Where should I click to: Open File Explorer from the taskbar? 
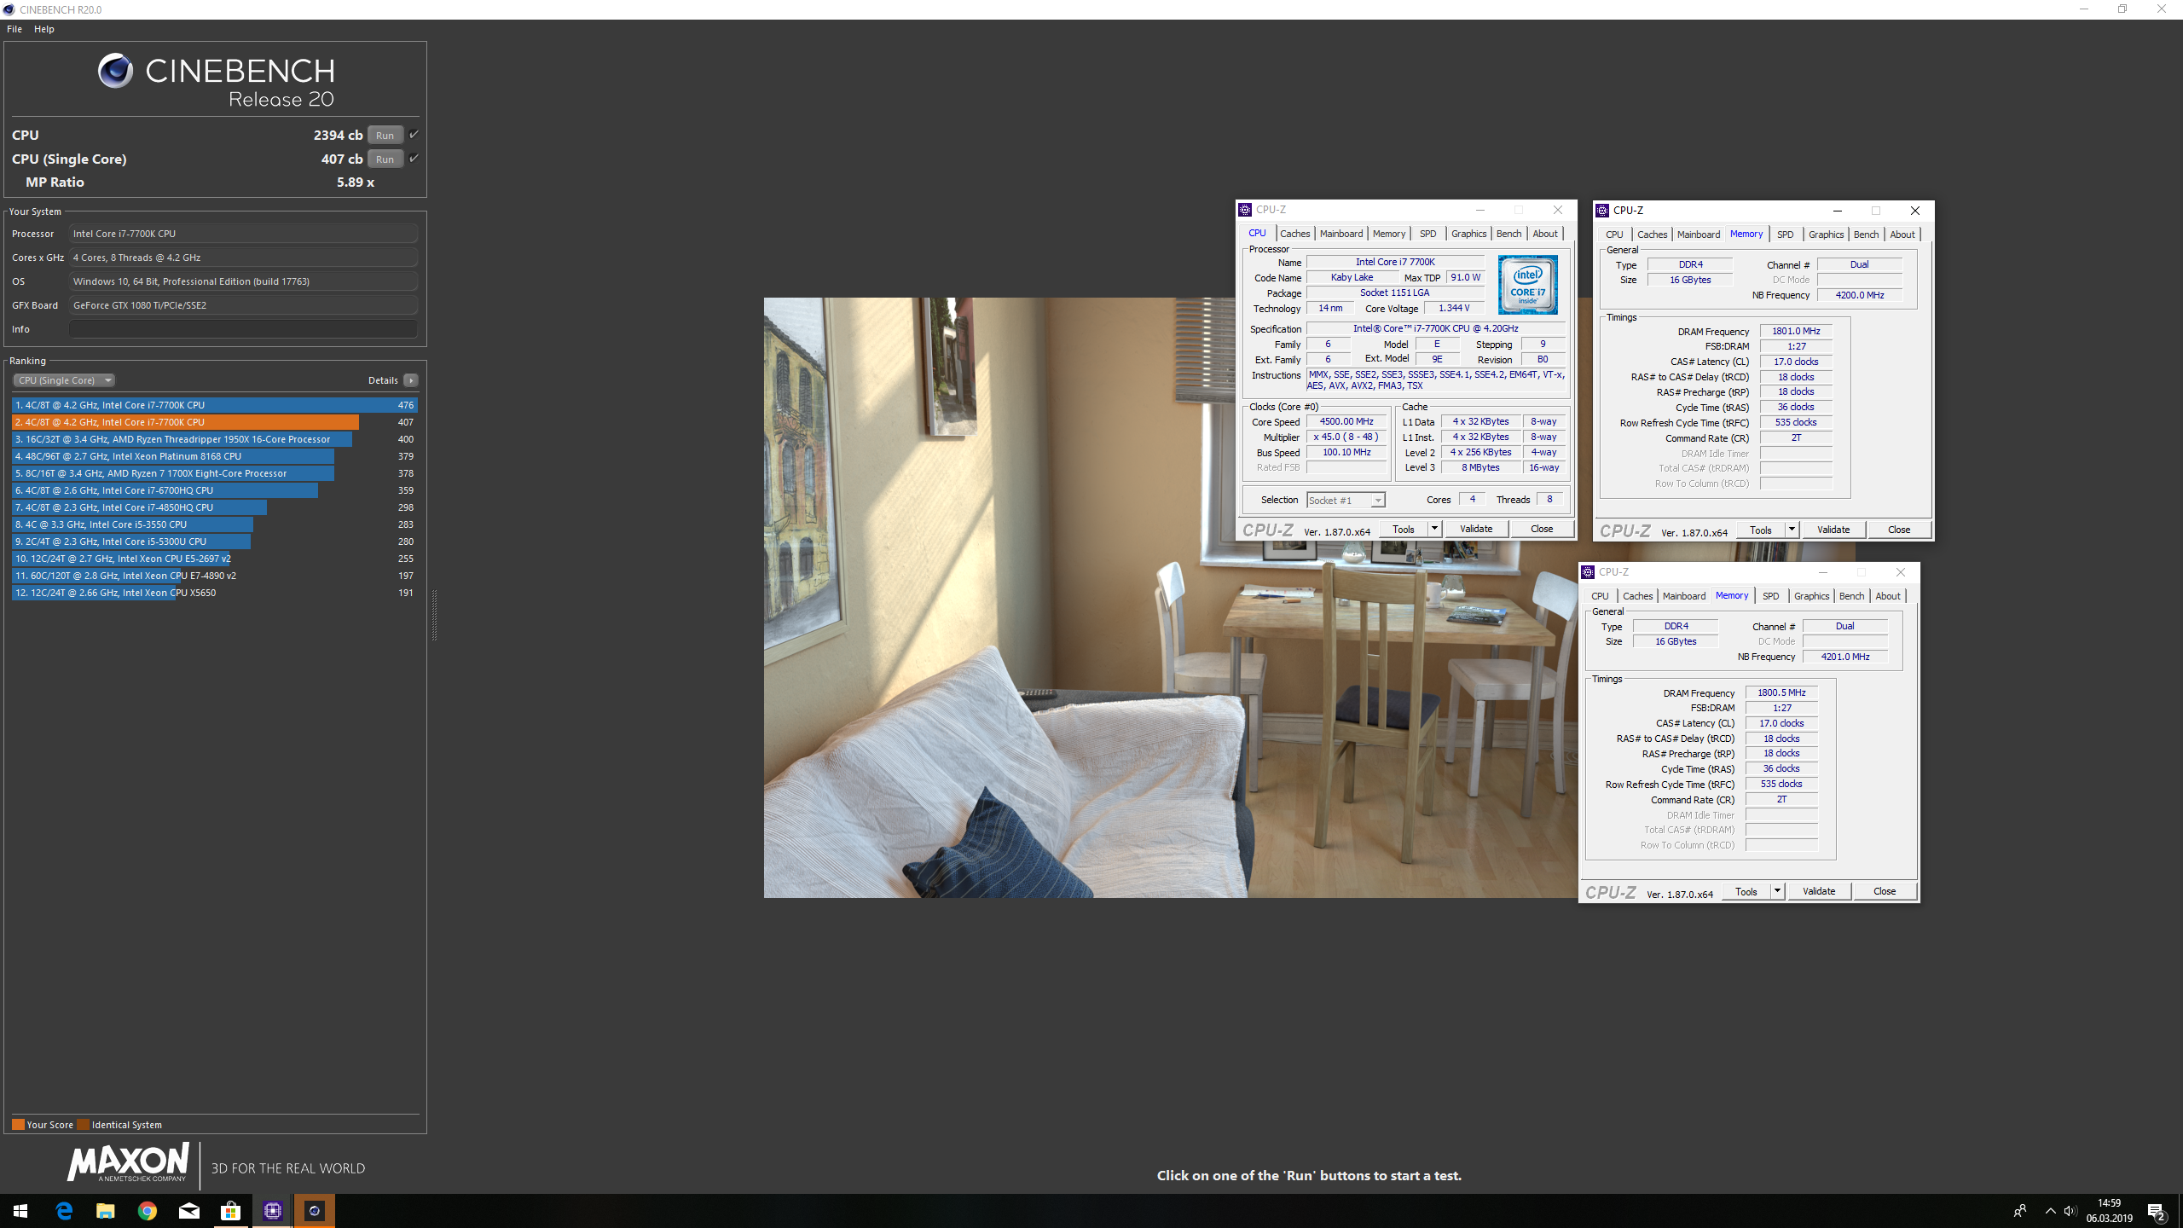pyautogui.click(x=106, y=1211)
